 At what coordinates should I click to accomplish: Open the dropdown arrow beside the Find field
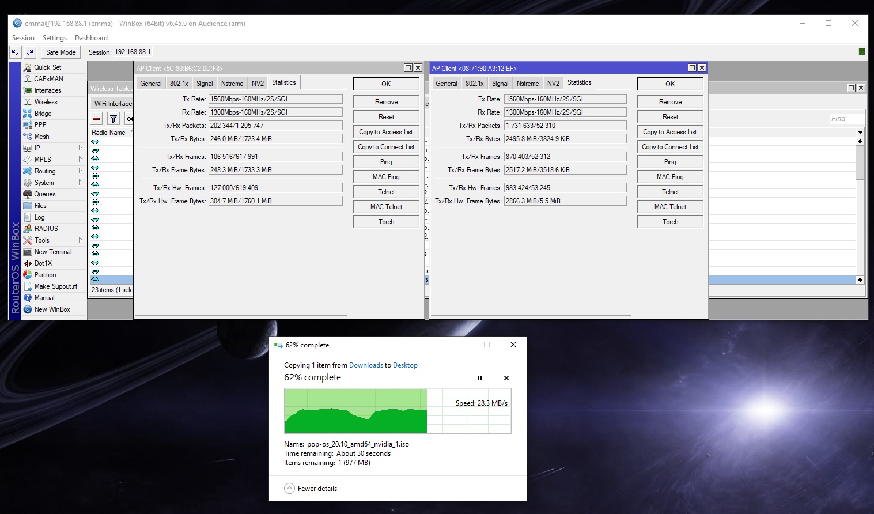click(x=860, y=132)
